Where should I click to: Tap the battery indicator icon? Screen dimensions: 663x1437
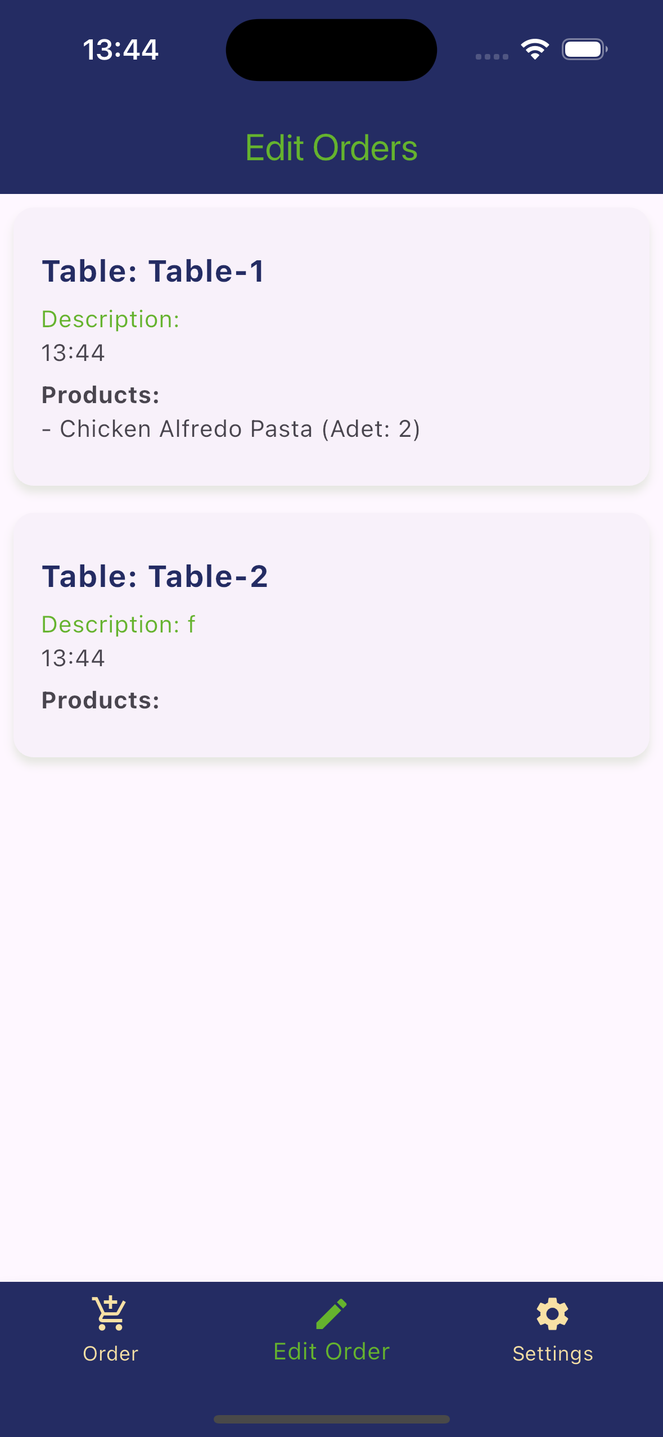(584, 49)
